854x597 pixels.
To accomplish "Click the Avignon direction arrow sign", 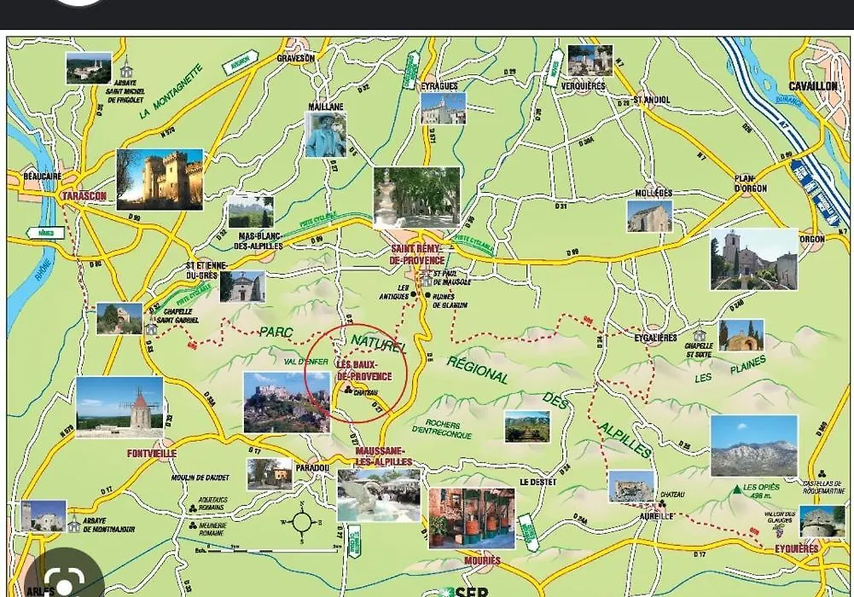I will [241, 62].
